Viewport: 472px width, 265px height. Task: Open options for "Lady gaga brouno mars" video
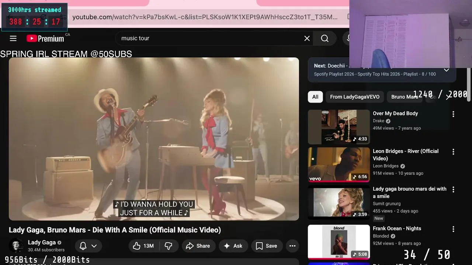tap(453, 190)
